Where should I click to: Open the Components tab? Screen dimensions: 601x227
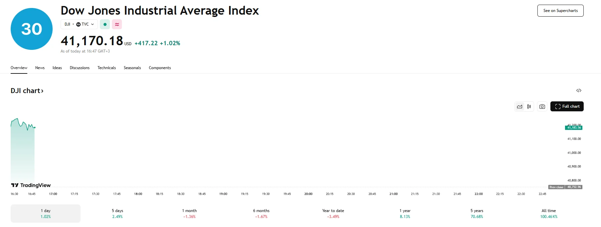pos(160,68)
